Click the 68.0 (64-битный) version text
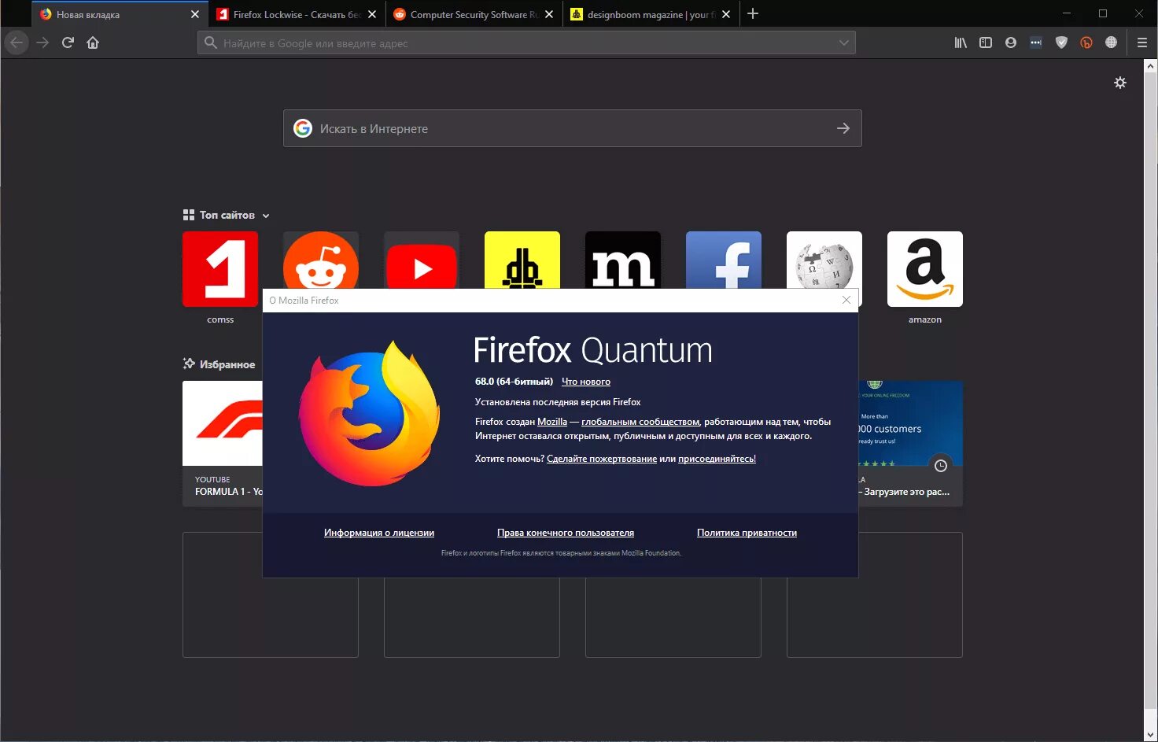 514,382
